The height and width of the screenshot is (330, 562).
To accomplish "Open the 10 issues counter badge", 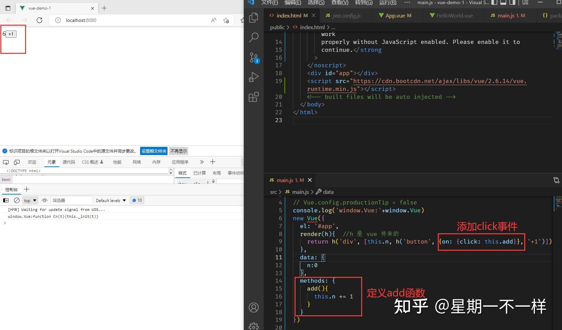I will (137, 200).
